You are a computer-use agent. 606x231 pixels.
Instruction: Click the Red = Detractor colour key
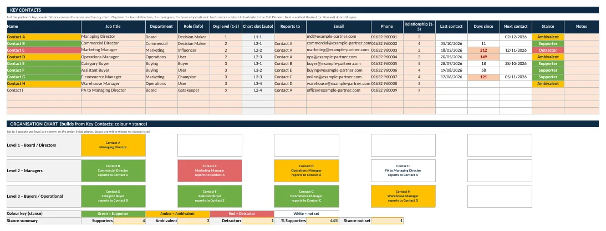tap(242, 214)
